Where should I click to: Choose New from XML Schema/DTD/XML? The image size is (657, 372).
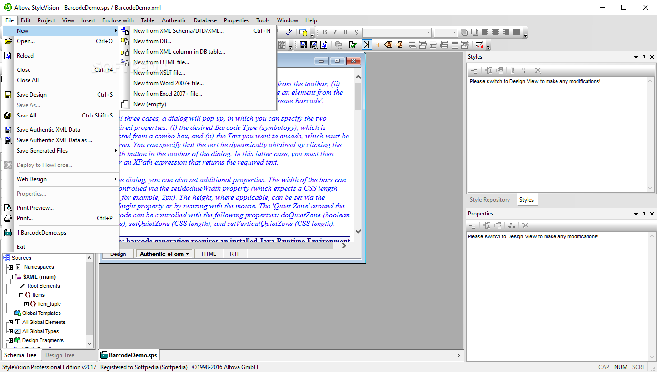197,31
